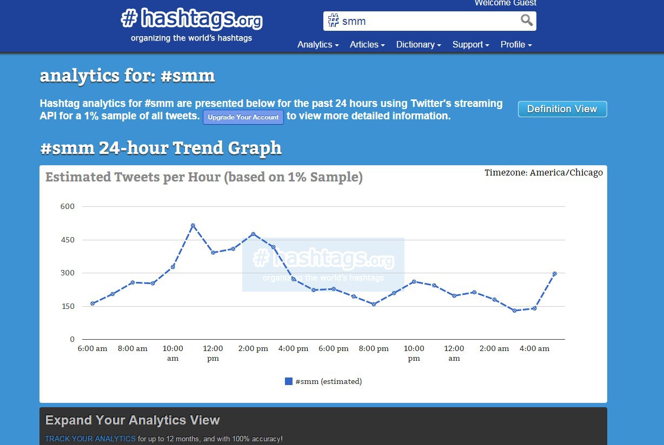Open the Profile dropdown
This screenshot has width=664, height=445.
(516, 45)
